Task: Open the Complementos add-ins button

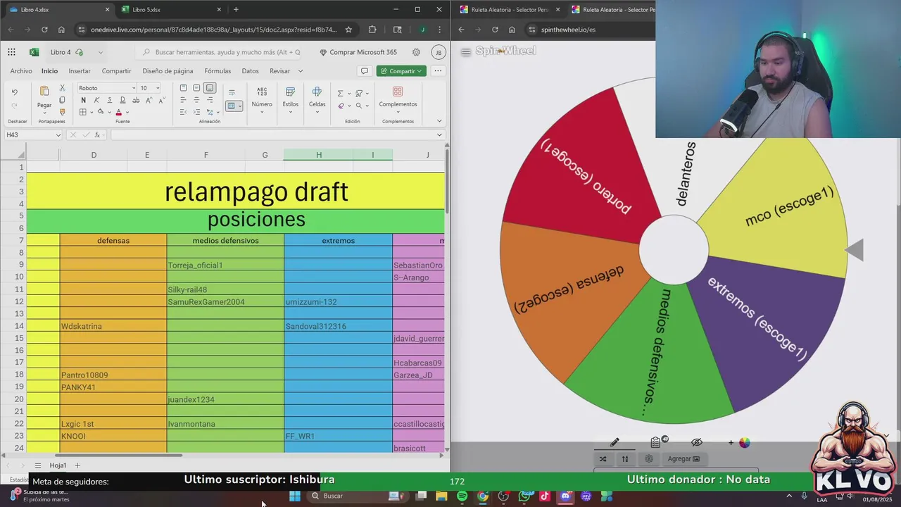Action: [398, 98]
